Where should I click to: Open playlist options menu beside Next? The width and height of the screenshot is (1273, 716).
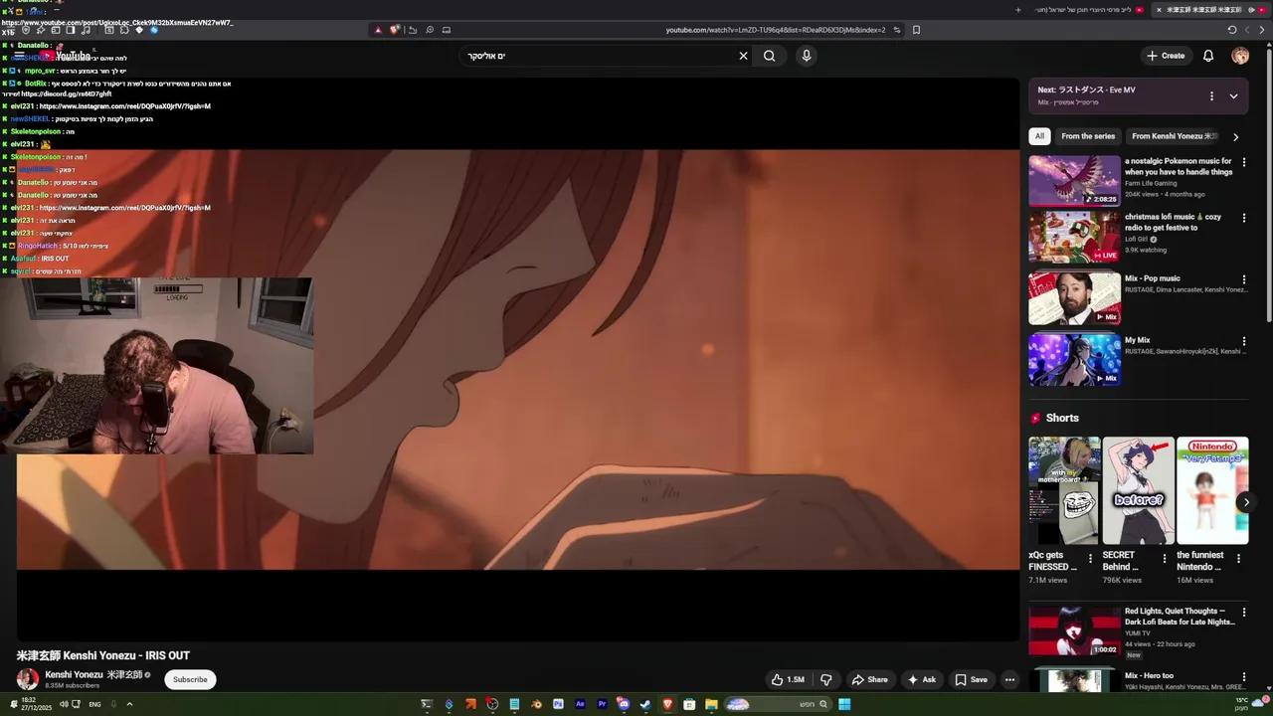pyautogui.click(x=1211, y=96)
